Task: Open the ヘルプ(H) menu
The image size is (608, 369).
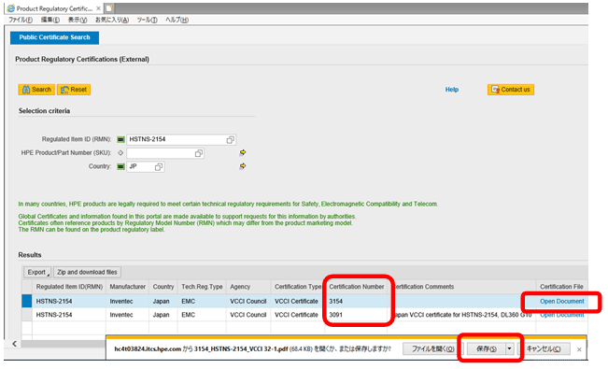Action: click(x=177, y=20)
